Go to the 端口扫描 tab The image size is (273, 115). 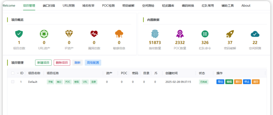(49, 6)
